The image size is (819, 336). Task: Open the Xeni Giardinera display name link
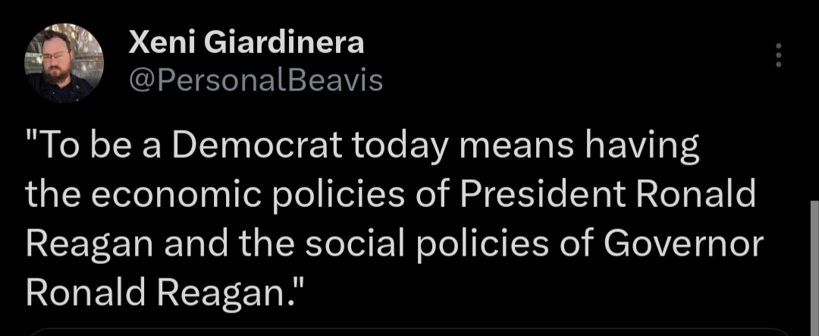(x=246, y=43)
